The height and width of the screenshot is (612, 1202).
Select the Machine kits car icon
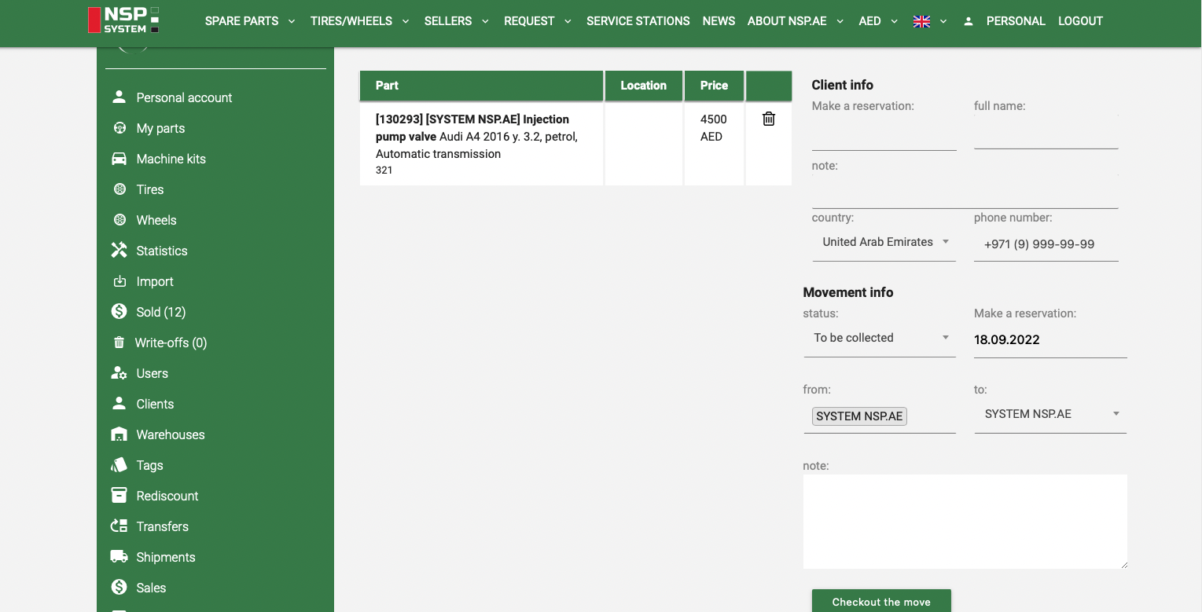[119, 159]
